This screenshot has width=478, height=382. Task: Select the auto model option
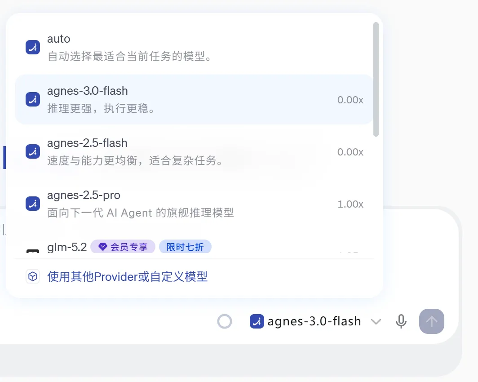pyautogui.click(x=194, y=47)
